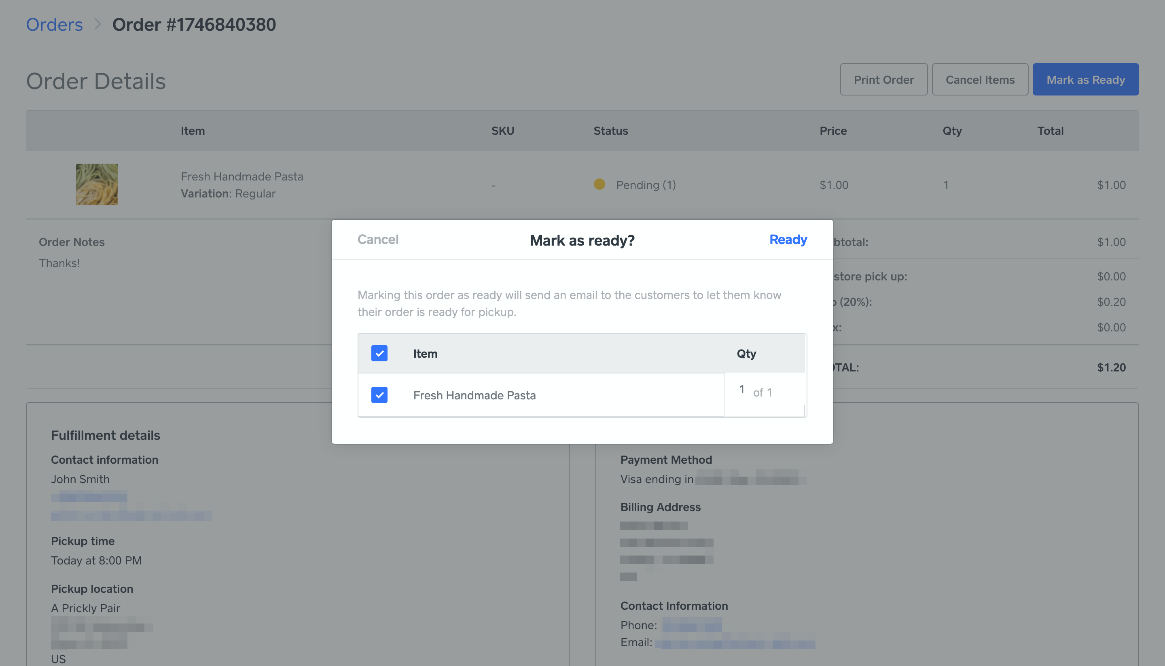Click the Fresh Handmade Pasta item name in table
Screen dimensions: 1165x666
[x=242, y=176]
